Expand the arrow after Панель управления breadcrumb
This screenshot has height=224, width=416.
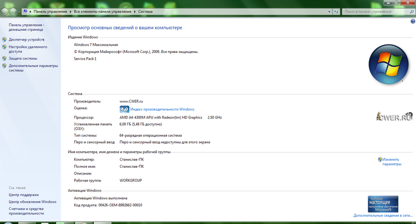[x=71, y=11]
